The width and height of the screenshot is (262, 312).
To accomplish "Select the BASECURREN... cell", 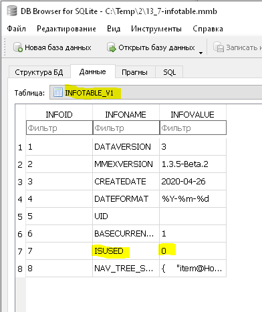I will coord(126,234).
